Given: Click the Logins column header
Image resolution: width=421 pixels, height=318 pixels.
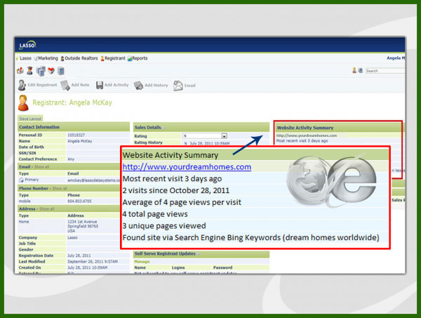Looking at the screenshot, I should 178,267.
